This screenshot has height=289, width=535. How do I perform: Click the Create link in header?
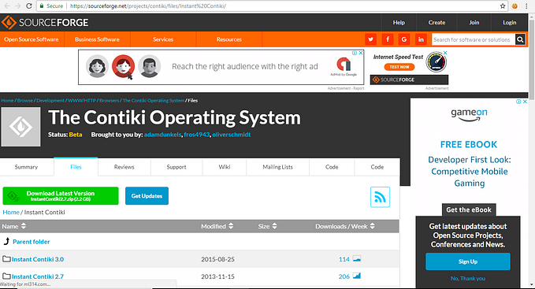[437, 23]
